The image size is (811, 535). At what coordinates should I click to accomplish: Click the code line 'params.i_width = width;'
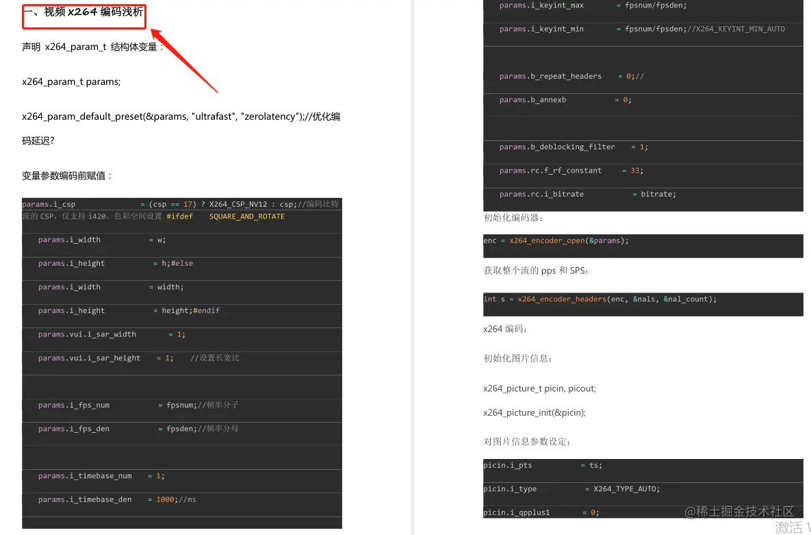111,287
